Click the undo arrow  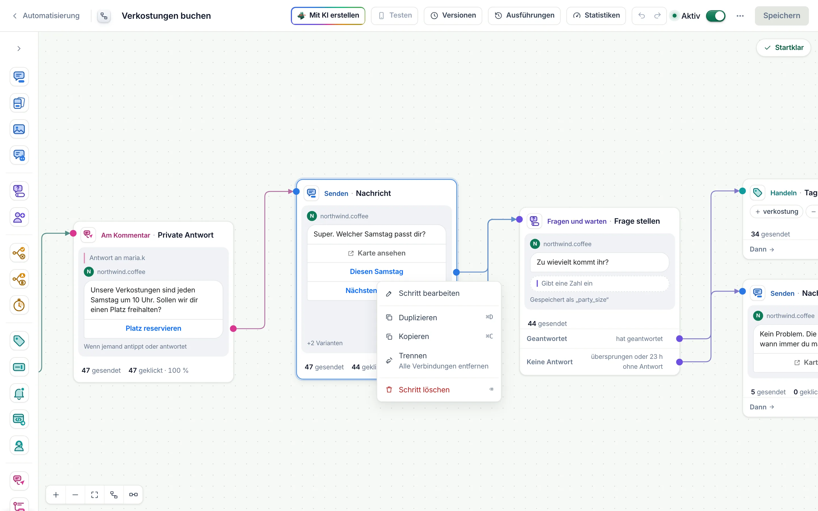click(641, 16)
